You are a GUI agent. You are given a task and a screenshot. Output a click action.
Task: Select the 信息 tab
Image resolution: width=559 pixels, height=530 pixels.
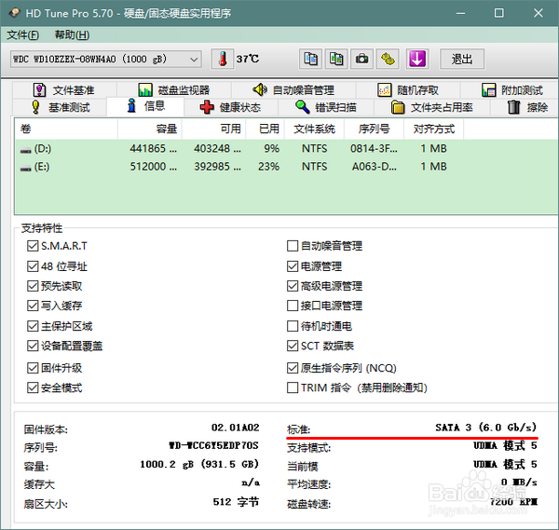click(x=145, y=106)
